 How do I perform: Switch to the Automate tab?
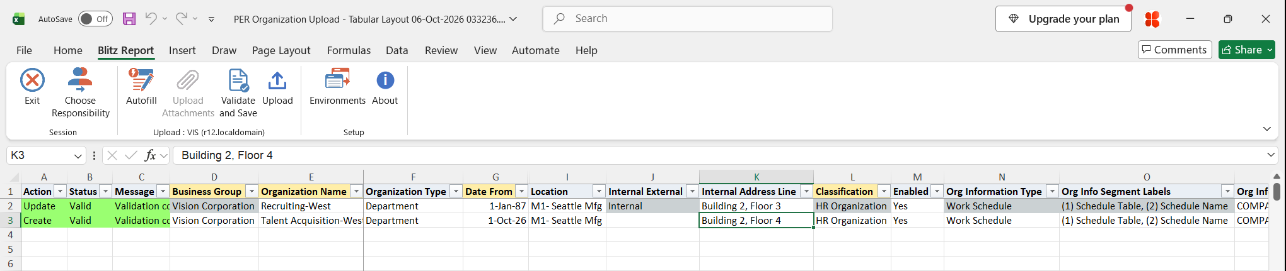[536, 50]
